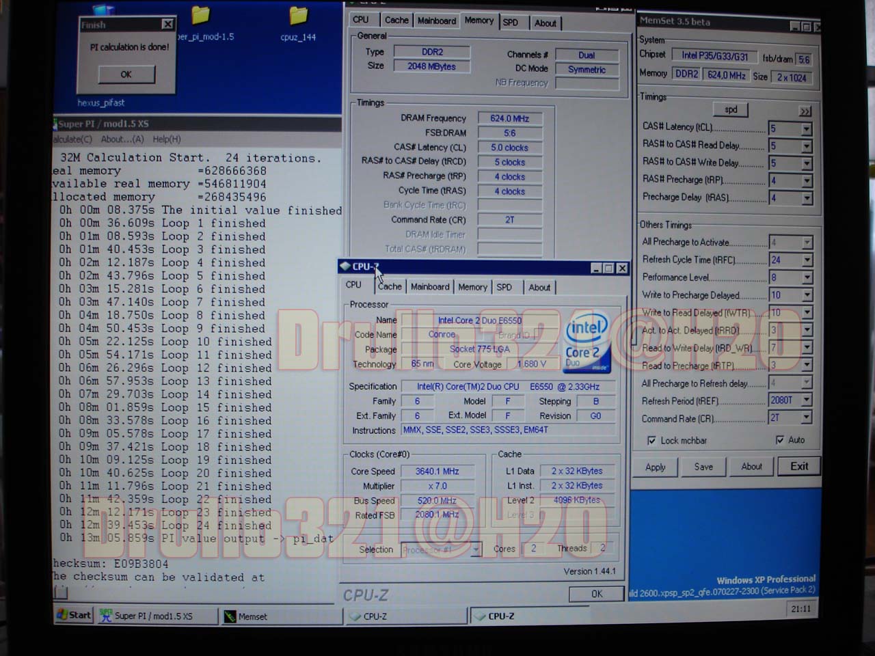Open the RAS# Precharge dropdown in MemSet
Image resolution: width=875 pixels, height=656 pixels.
pos(807,181)
